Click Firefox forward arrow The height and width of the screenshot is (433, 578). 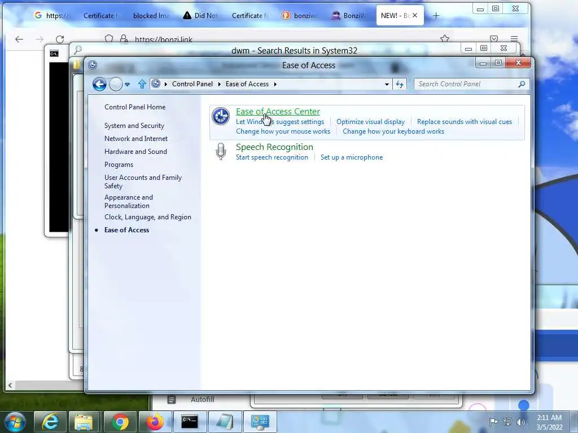pyautogui.click(x=40, y=39)
